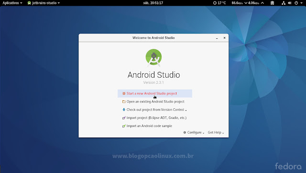Open the Aplicativos menu

click(12, 3)
